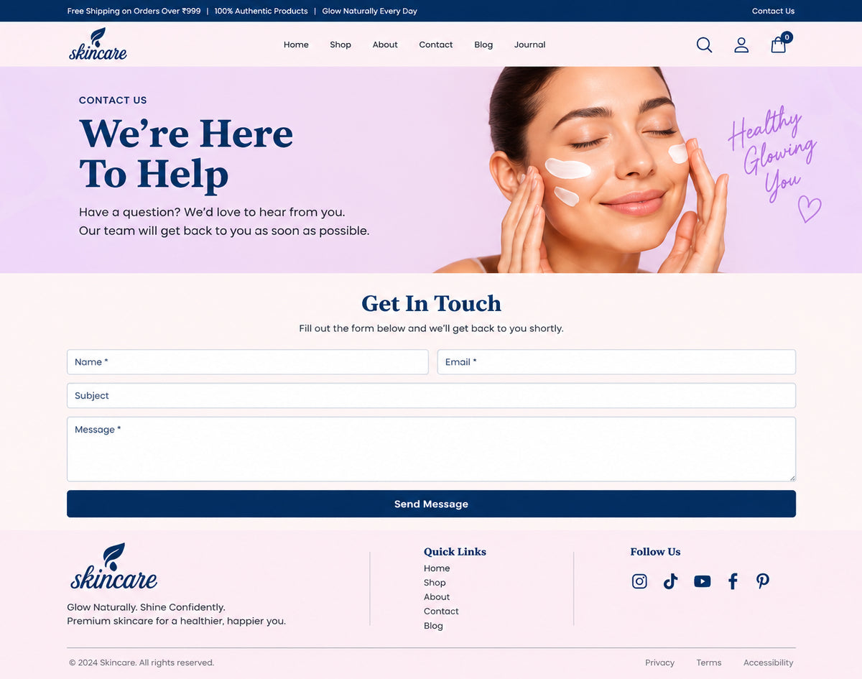The width and height of the screenshot is (862, 679).
Task: Open Home under Quick Links
Action: pyautogui.click(x=437, y=568)
